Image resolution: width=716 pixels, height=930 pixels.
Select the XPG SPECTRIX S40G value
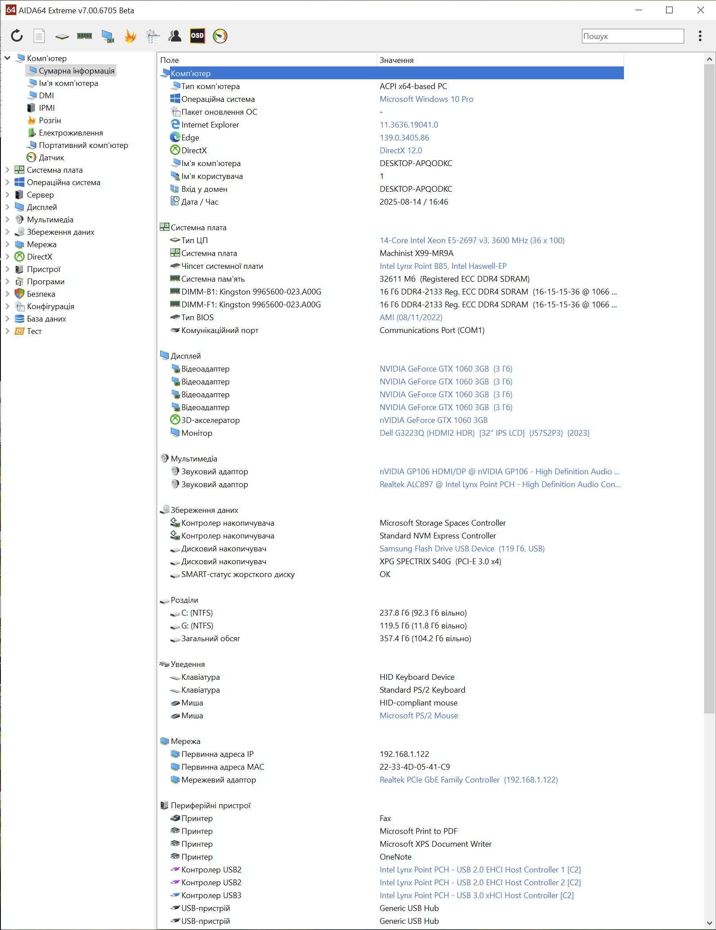coord(440,562)
